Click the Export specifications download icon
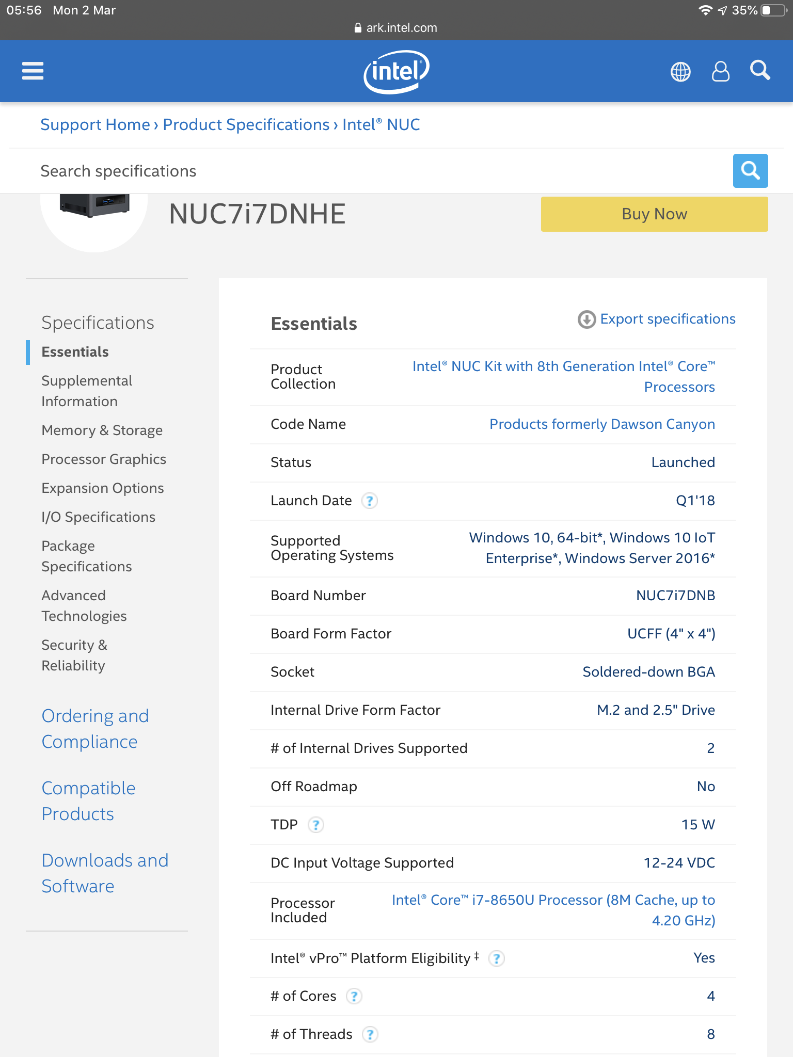This screenshot has width=793, height=1057. (x=586, y=319)
